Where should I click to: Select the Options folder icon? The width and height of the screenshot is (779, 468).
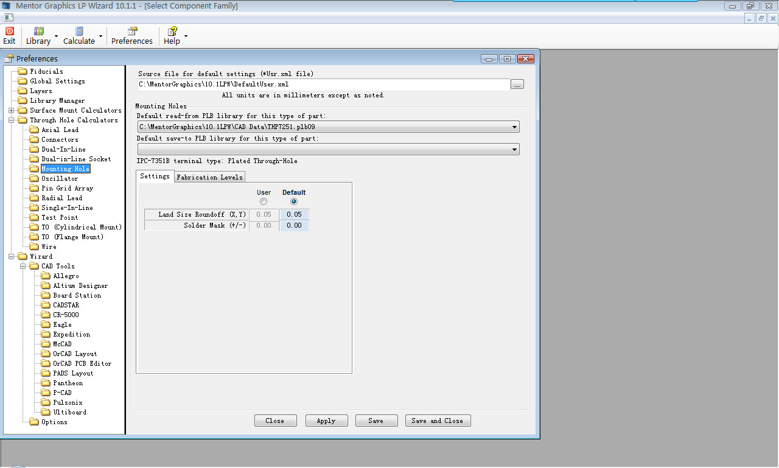click(34, 422)
